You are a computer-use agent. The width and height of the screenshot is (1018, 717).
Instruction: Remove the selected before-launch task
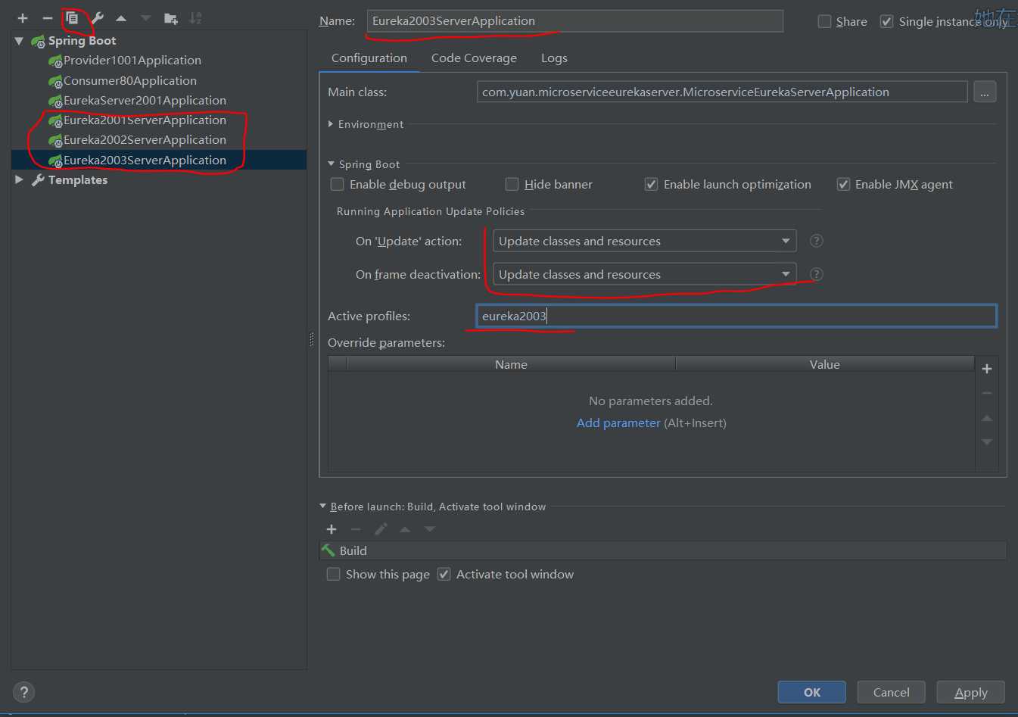point(356,529)
